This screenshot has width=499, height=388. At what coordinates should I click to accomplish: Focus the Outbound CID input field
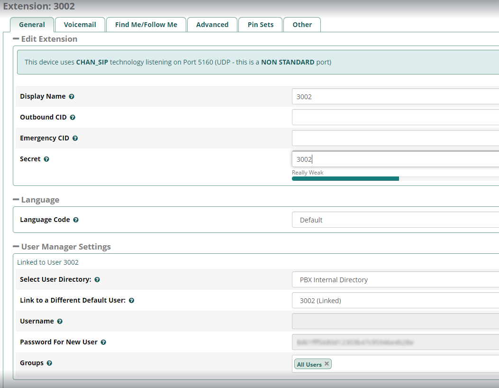(x=395, y=118)
